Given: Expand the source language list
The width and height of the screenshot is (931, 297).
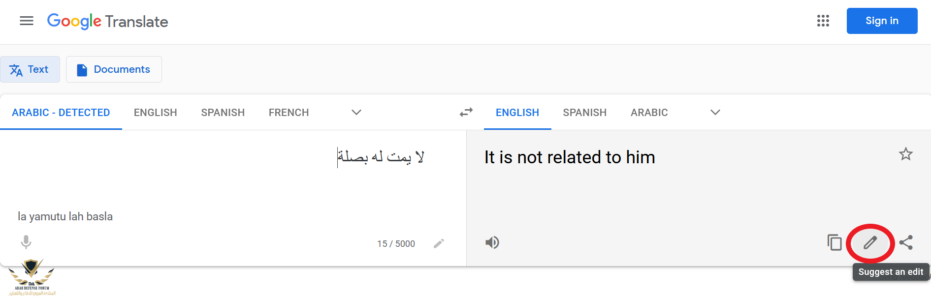Looking at the screenshot, I should pyautogui.click(x=356, y=113).
